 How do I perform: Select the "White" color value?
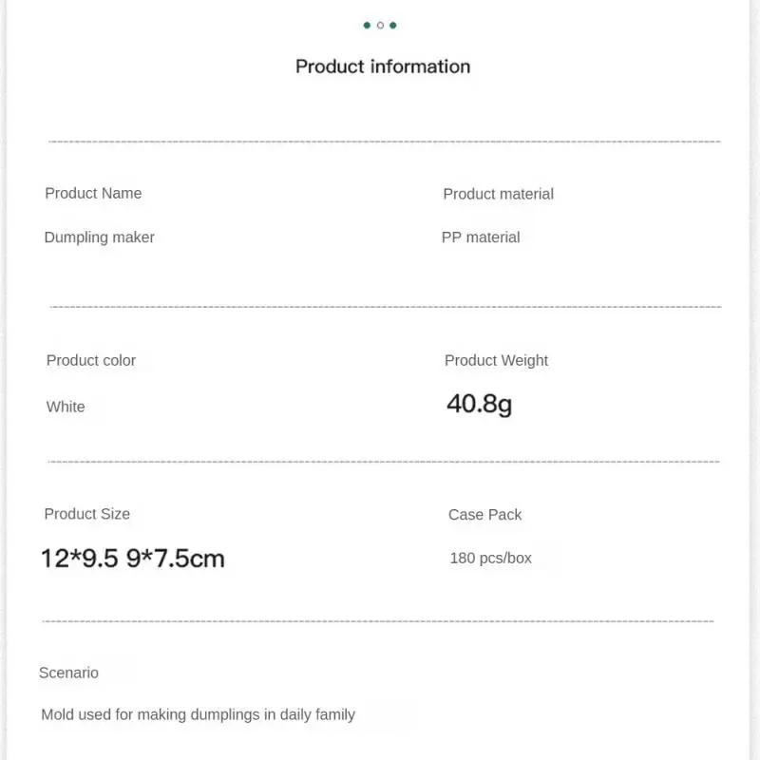pos(66,407)
